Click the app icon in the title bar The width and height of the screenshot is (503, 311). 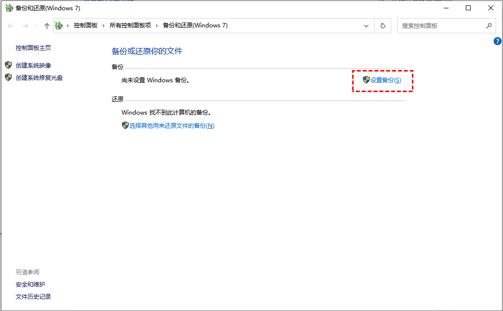[9, 8]
